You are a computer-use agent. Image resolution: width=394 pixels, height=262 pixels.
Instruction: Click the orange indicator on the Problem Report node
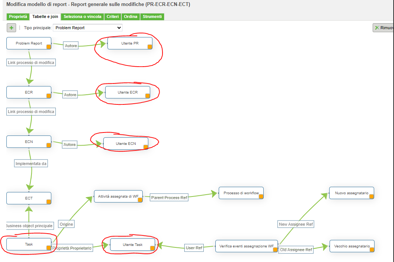pyautogui.click(x=48, y=46)
